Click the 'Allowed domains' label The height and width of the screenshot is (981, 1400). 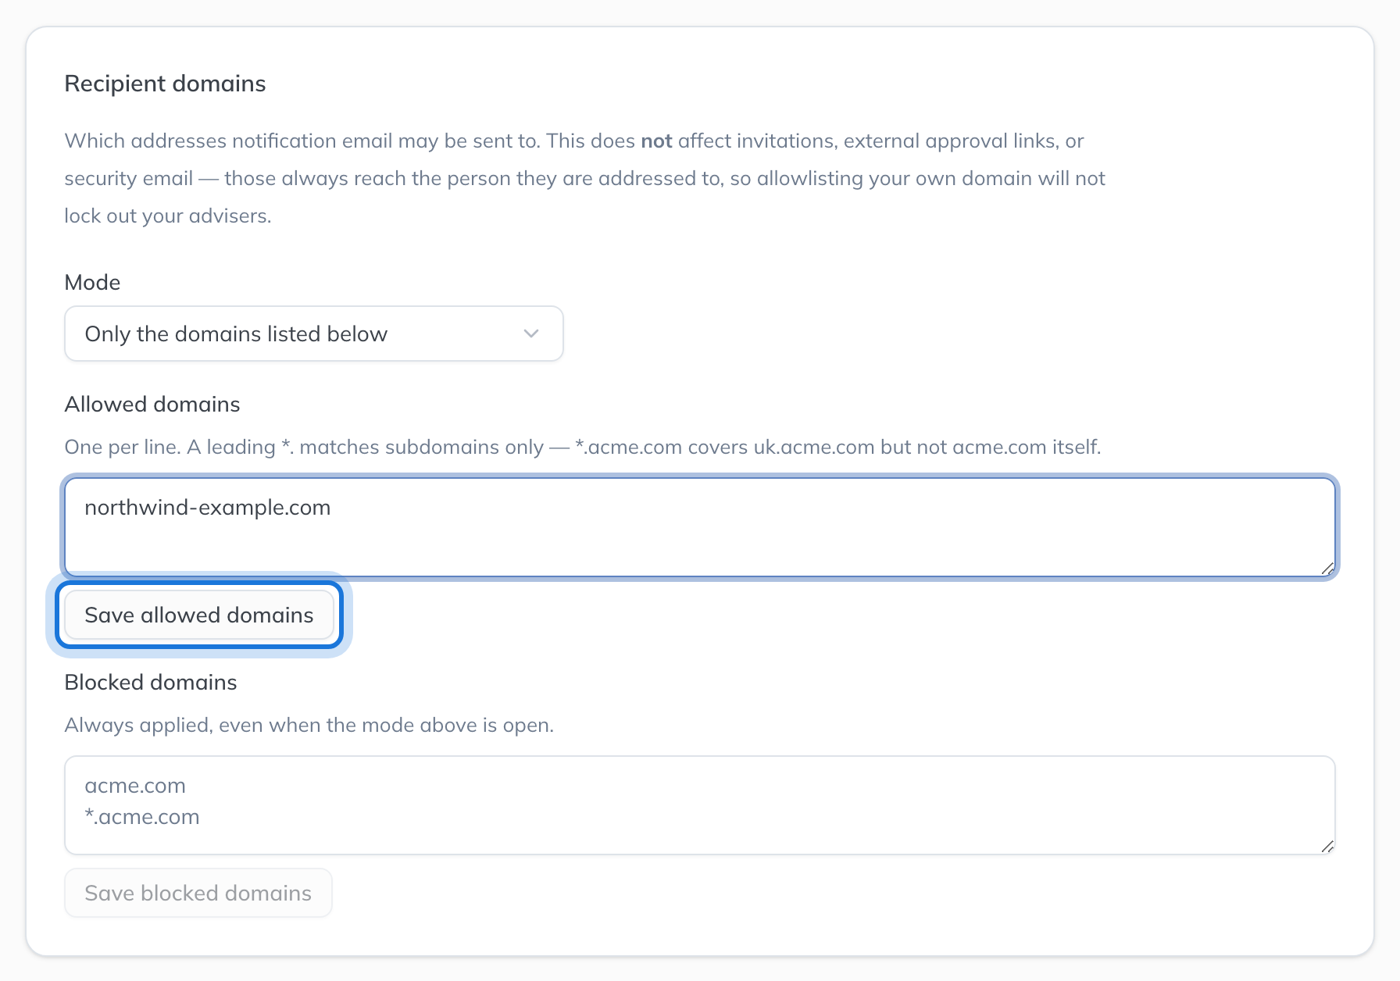[x=152, y=404]
